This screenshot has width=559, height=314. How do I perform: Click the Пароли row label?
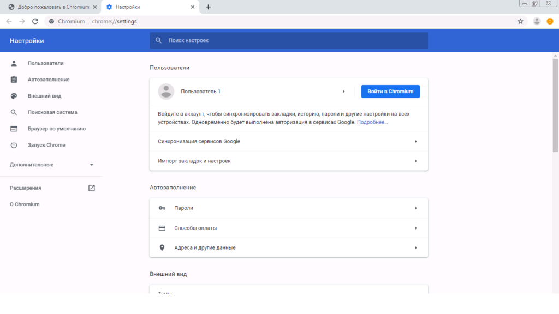click(x=183, y=208)
